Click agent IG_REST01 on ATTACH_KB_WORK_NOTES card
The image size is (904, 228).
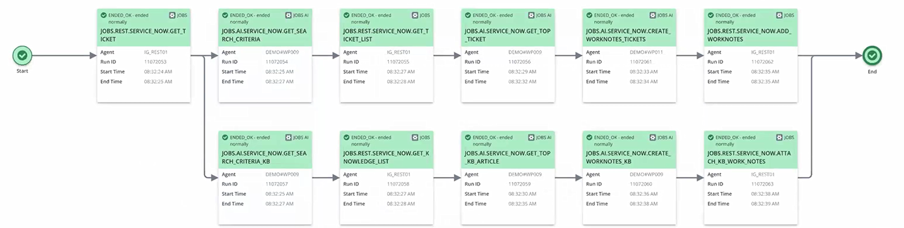(763, 174)
